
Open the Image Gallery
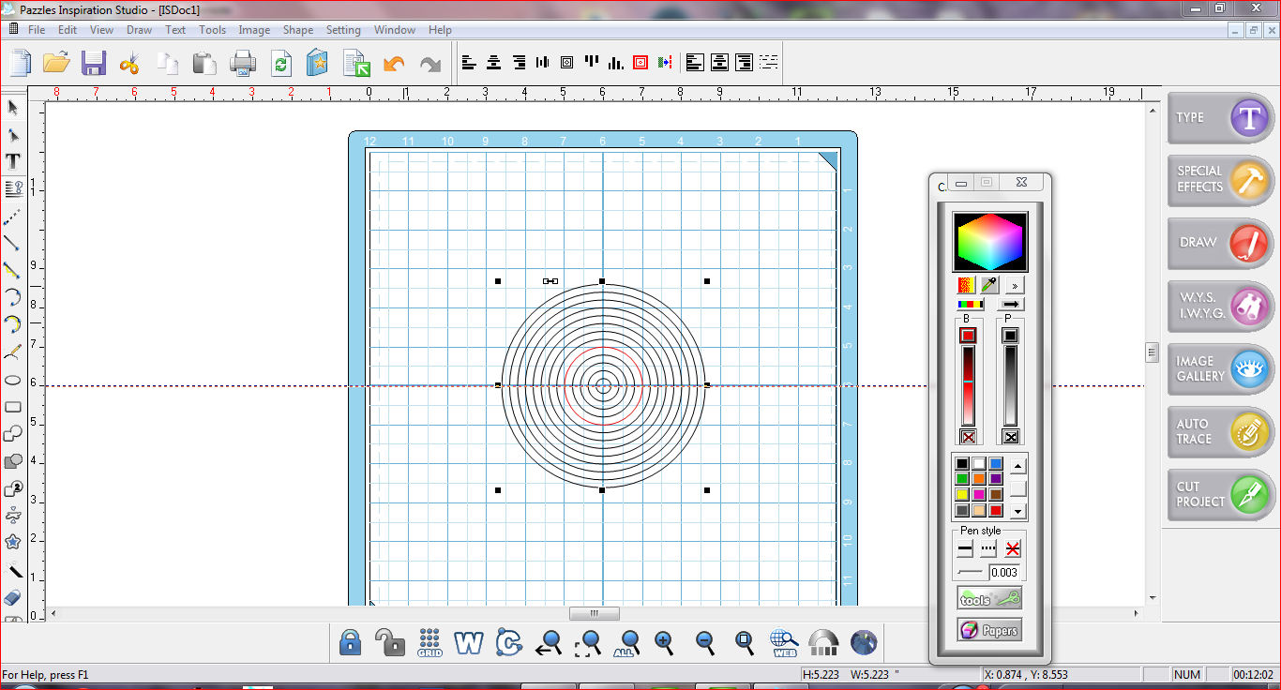click(x=1218, y=369)
